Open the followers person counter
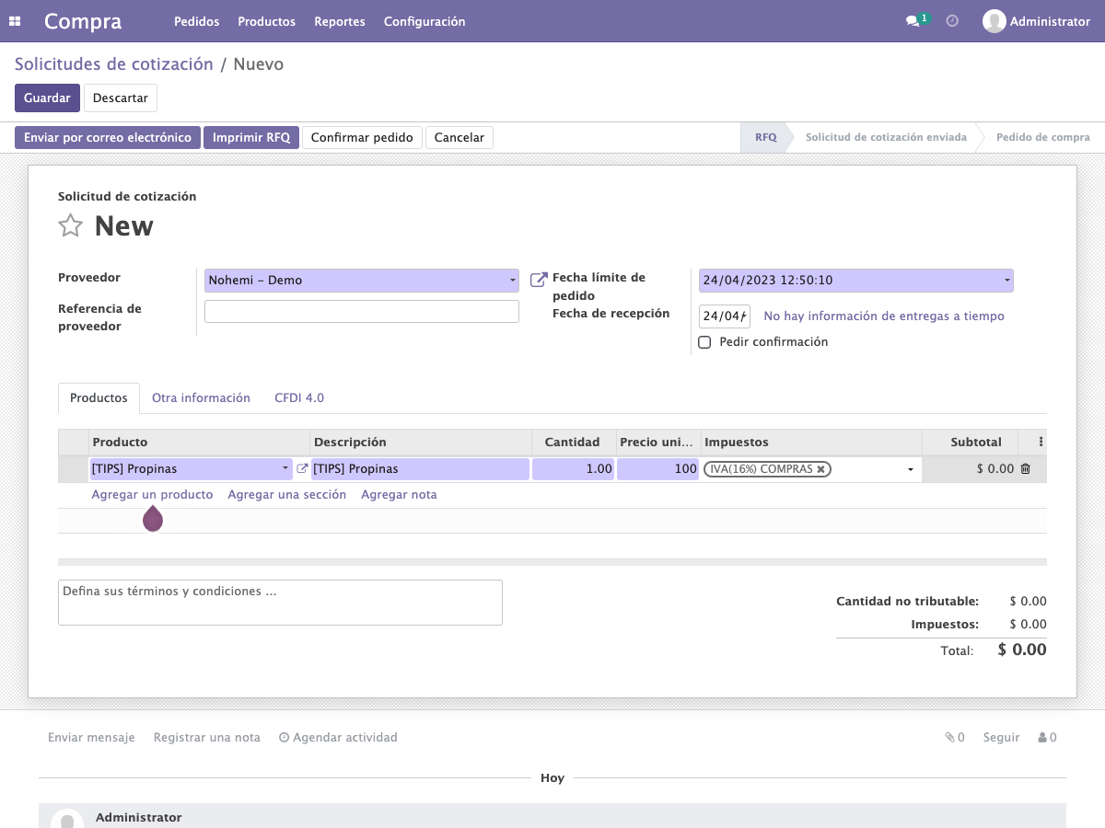This screenshot has width=1105, height=828. click(1047, 738)
